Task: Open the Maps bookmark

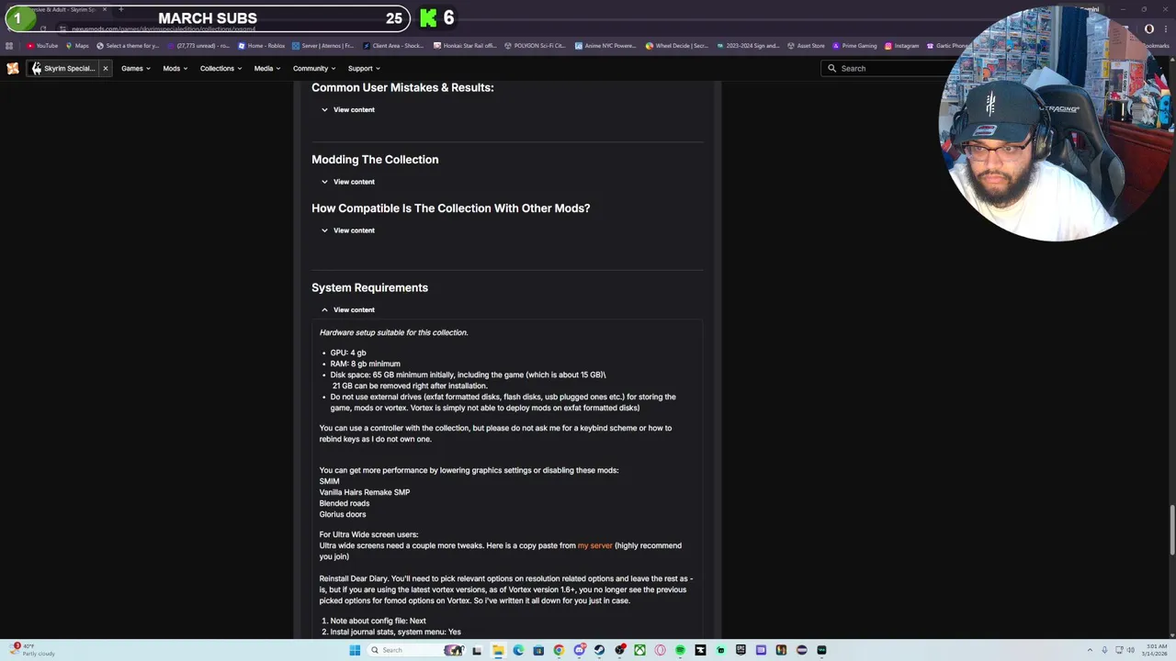Action: click(77, 45)
